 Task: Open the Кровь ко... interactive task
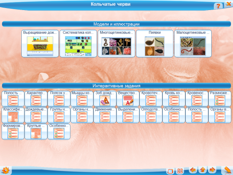pyautogui.click(x=174, y=99)
